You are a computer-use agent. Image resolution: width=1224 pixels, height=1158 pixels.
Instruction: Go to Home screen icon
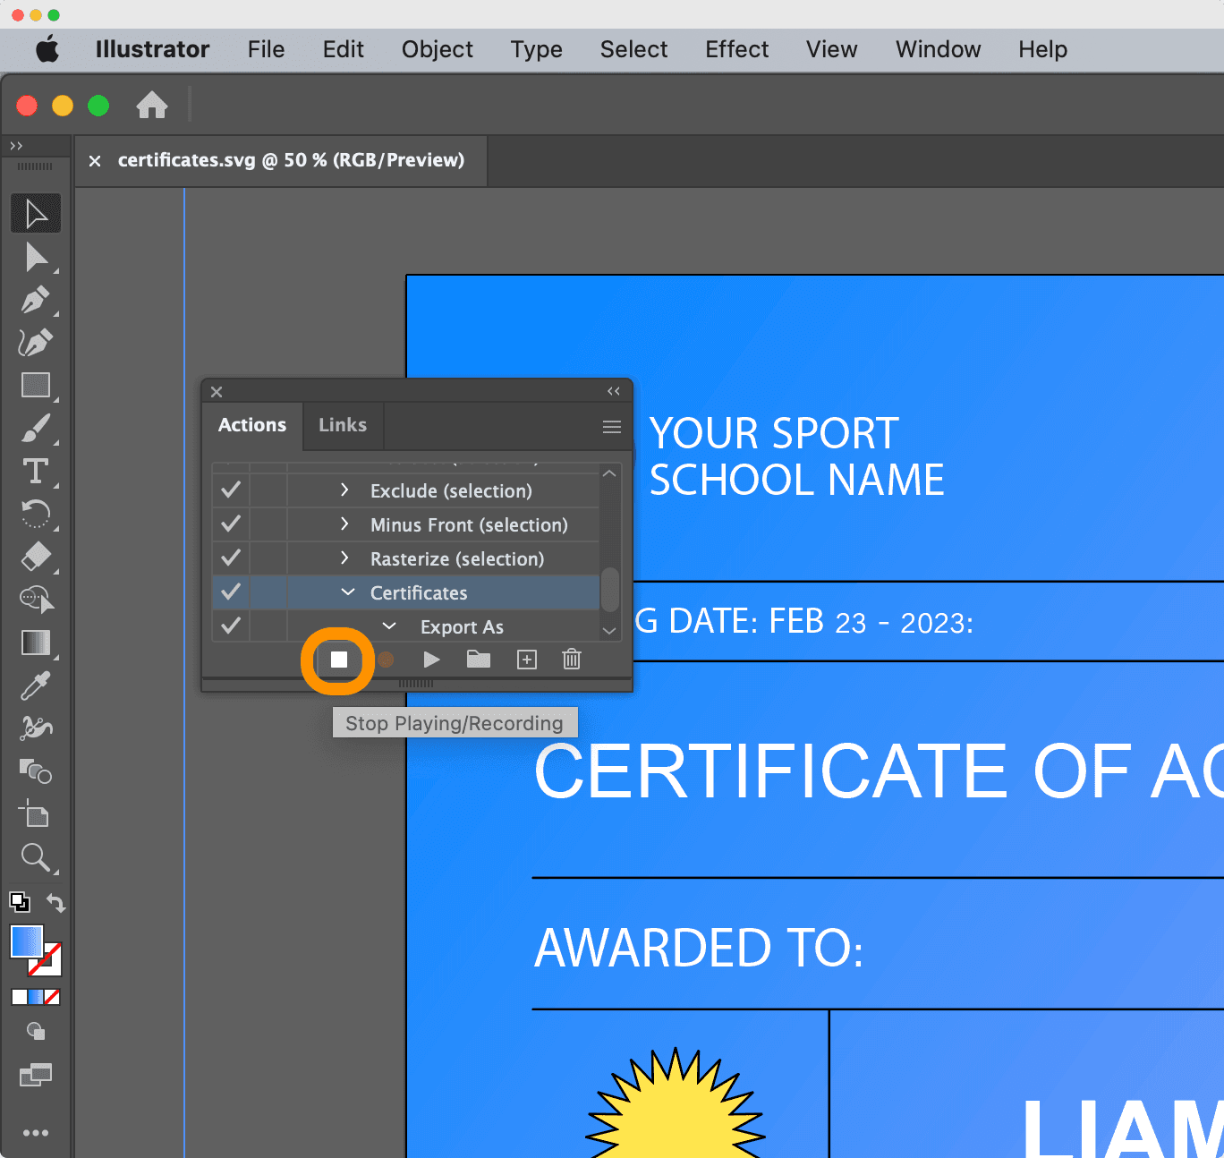click(152, 106)
